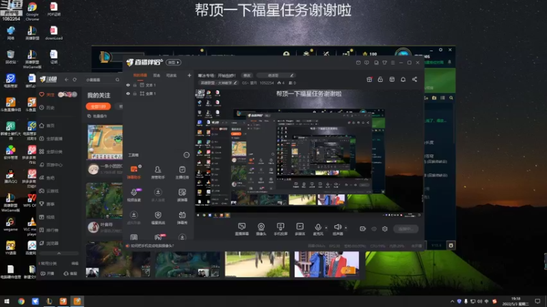Open 福星挑战 tool in the toolbox
The height and width of the screenshot is (307, 547).
tap(158, 218)
